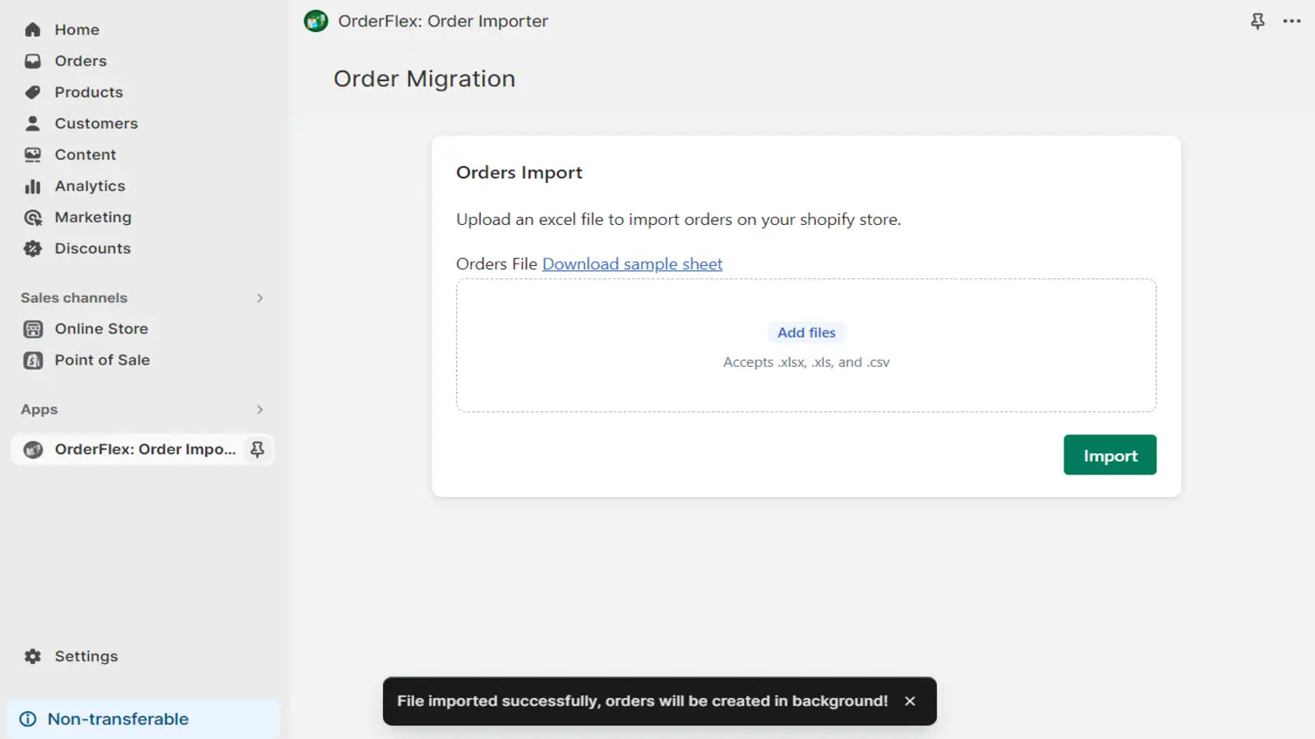Click the file upload drop zone

(806, 346)
